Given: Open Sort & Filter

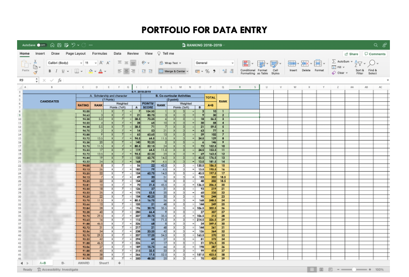Looking at the screenshot, I should point(359,67).
